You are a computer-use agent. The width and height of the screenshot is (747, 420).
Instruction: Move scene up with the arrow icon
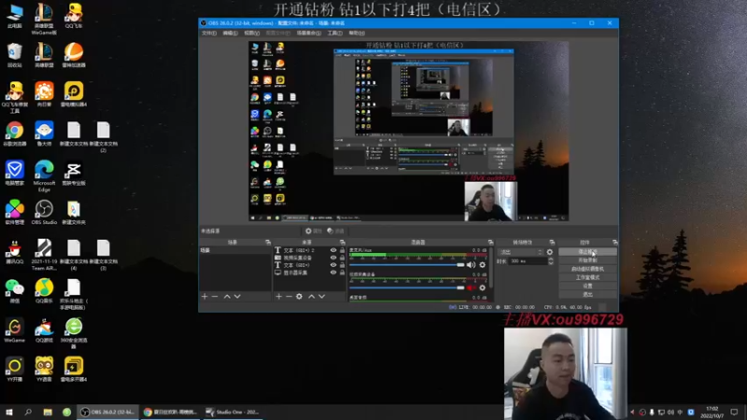click(x=227, y=296)
